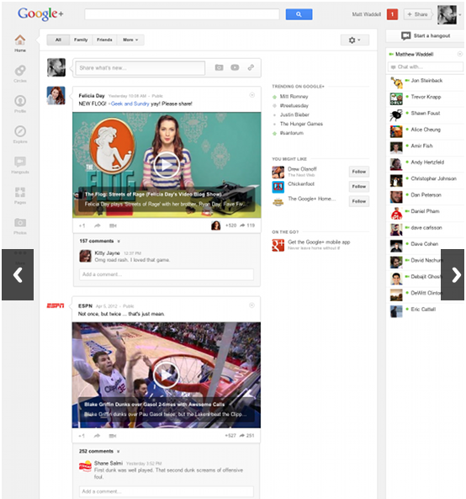Image resolution: width=466 pixels, height=499 pixels.
Task: Add a comment on ESPN post
Action: click(167, 491)
